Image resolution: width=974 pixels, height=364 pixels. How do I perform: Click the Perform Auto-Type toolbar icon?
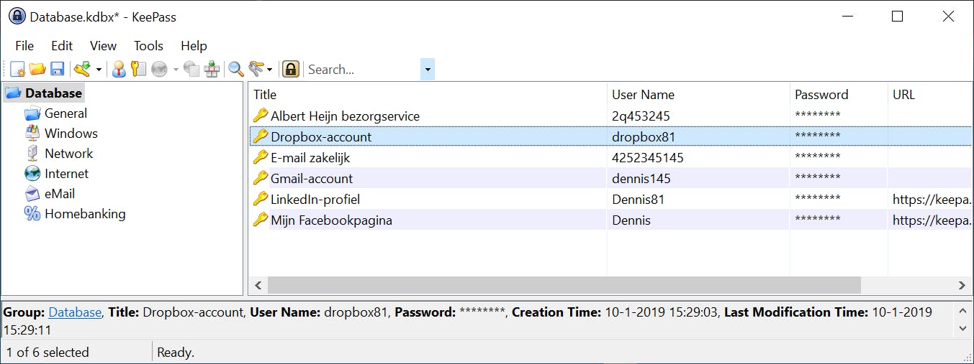212,69
